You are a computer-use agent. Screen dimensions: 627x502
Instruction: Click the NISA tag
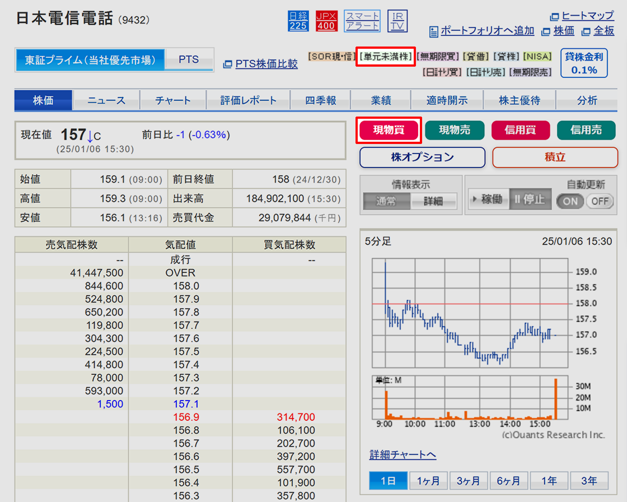pos(537,57)
